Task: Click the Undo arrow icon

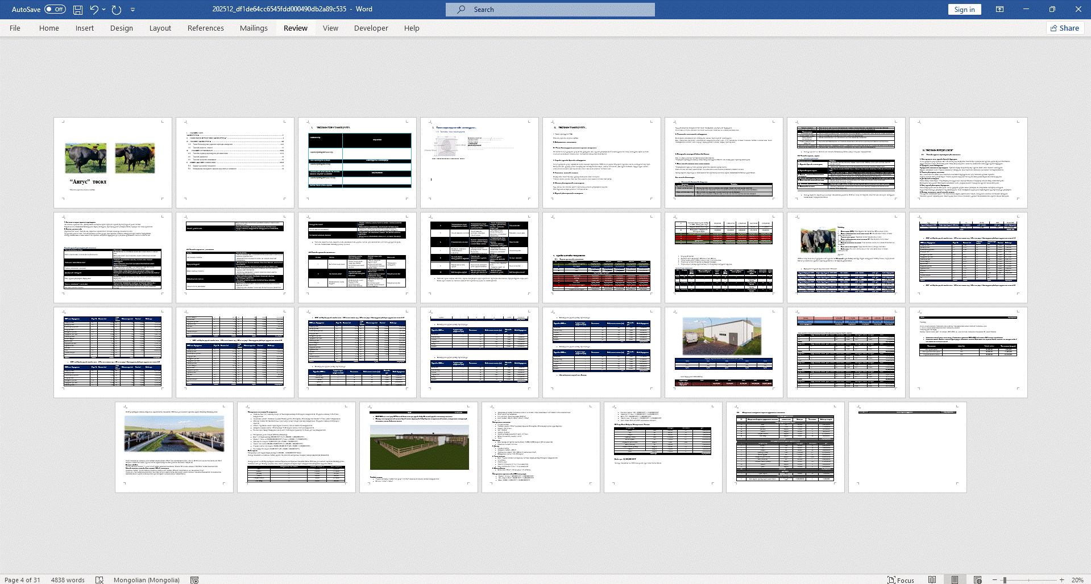Action: tap(94, 10)
